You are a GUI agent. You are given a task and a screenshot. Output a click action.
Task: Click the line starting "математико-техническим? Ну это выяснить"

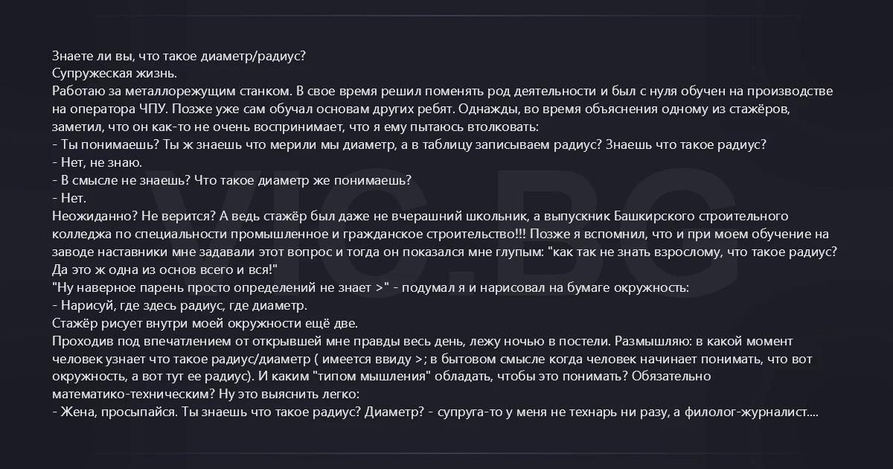[x=206, y=395]
